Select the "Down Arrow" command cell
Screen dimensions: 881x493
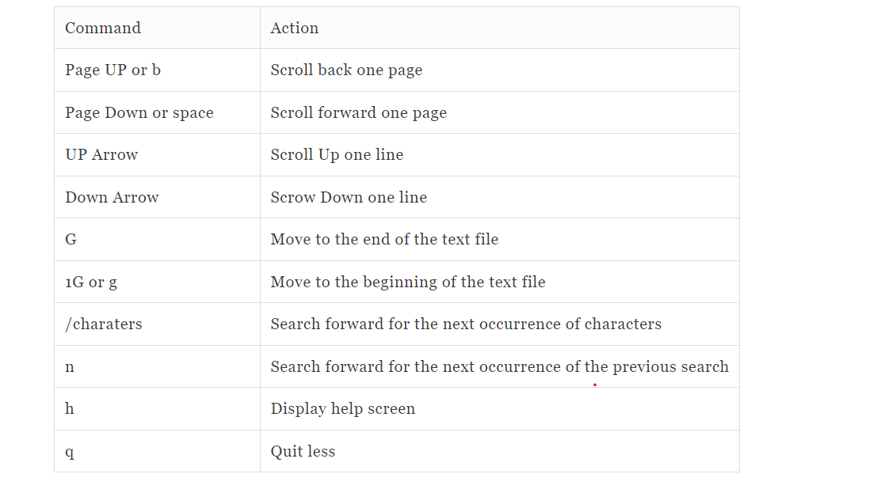[112, 198]
